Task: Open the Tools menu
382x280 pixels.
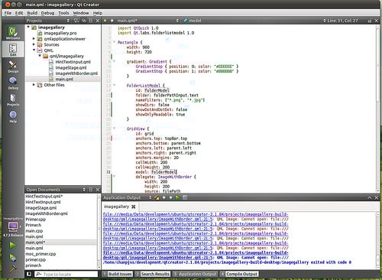Action: click(x=63, y=13)
